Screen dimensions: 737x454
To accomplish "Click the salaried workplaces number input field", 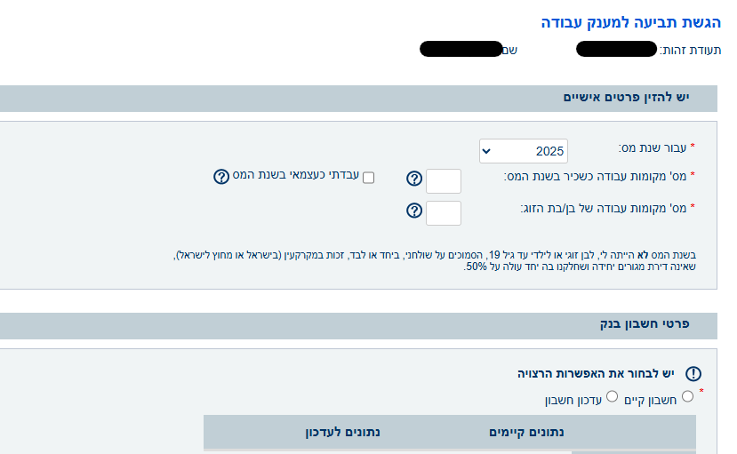I will point(444,181).
